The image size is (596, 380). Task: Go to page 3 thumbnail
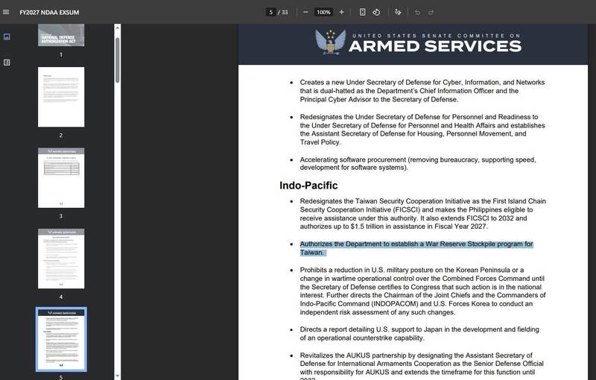click(61, 178)
